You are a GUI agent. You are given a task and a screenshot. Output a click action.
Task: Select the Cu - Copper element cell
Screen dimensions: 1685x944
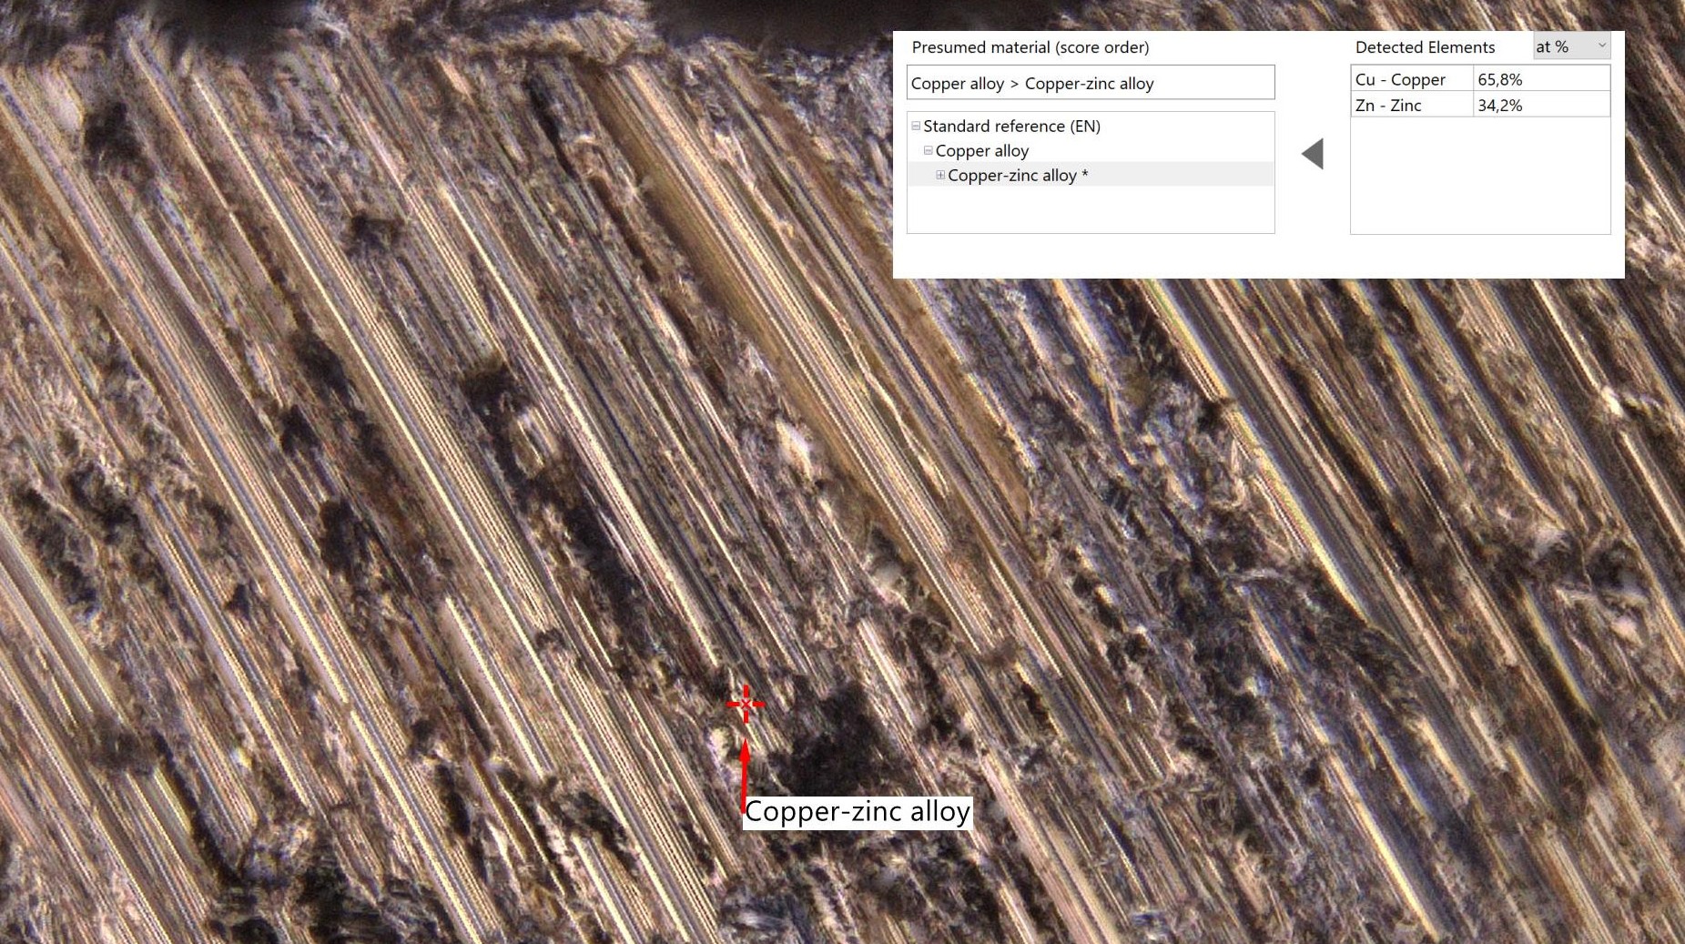pos(1412,79)
